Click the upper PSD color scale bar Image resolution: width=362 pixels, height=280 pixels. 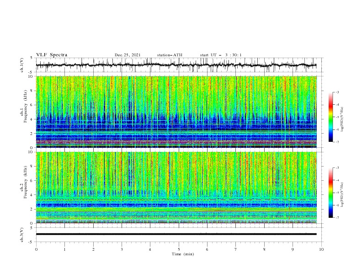tap(330, 117)
